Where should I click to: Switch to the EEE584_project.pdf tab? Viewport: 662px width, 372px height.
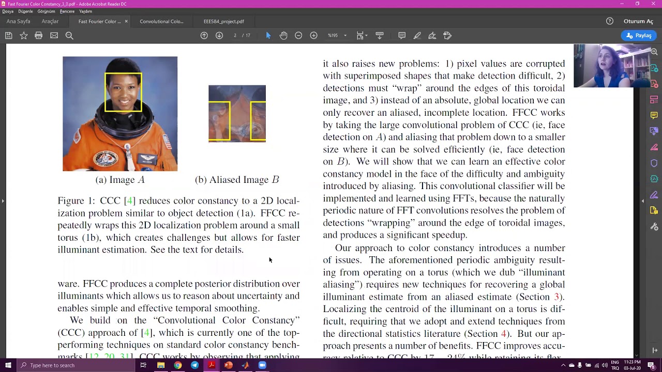click(x=223, y=21)
